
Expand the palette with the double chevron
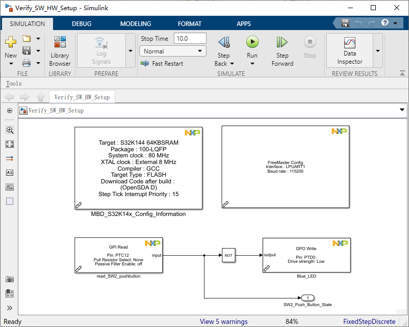pyautogui.click(x=10, y=308)
